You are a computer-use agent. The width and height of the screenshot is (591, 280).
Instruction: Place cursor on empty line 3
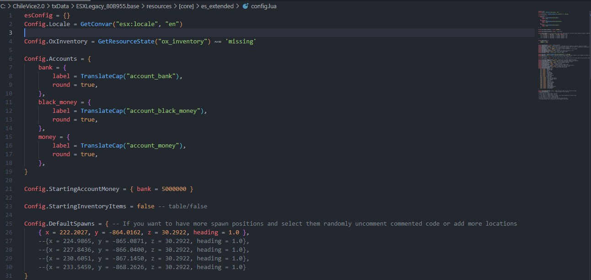pyautogui.click(x=137, y=33)
